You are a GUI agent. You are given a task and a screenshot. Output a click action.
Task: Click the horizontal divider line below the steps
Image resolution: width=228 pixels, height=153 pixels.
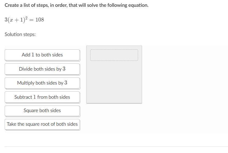pyautogui.click(x=116, y=146)
